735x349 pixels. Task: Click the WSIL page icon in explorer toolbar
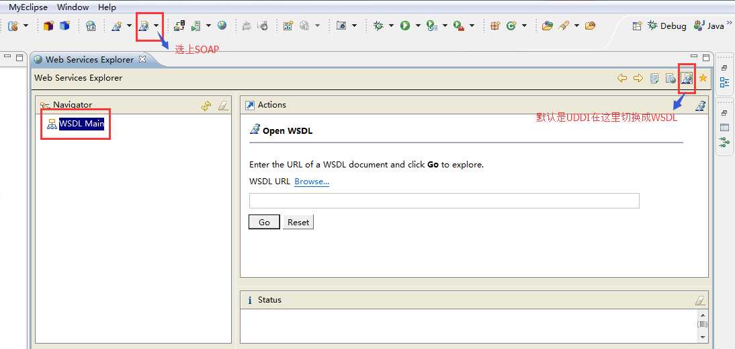pyautogui.click(x=671, y=78)
